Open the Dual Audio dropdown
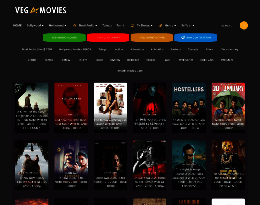The width and height of the screenshot is (260, 205). click(x=88, y=25)
